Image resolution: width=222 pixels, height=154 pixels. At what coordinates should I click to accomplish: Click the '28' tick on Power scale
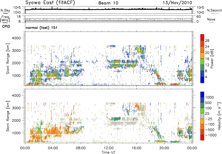[x=207, y=41]
